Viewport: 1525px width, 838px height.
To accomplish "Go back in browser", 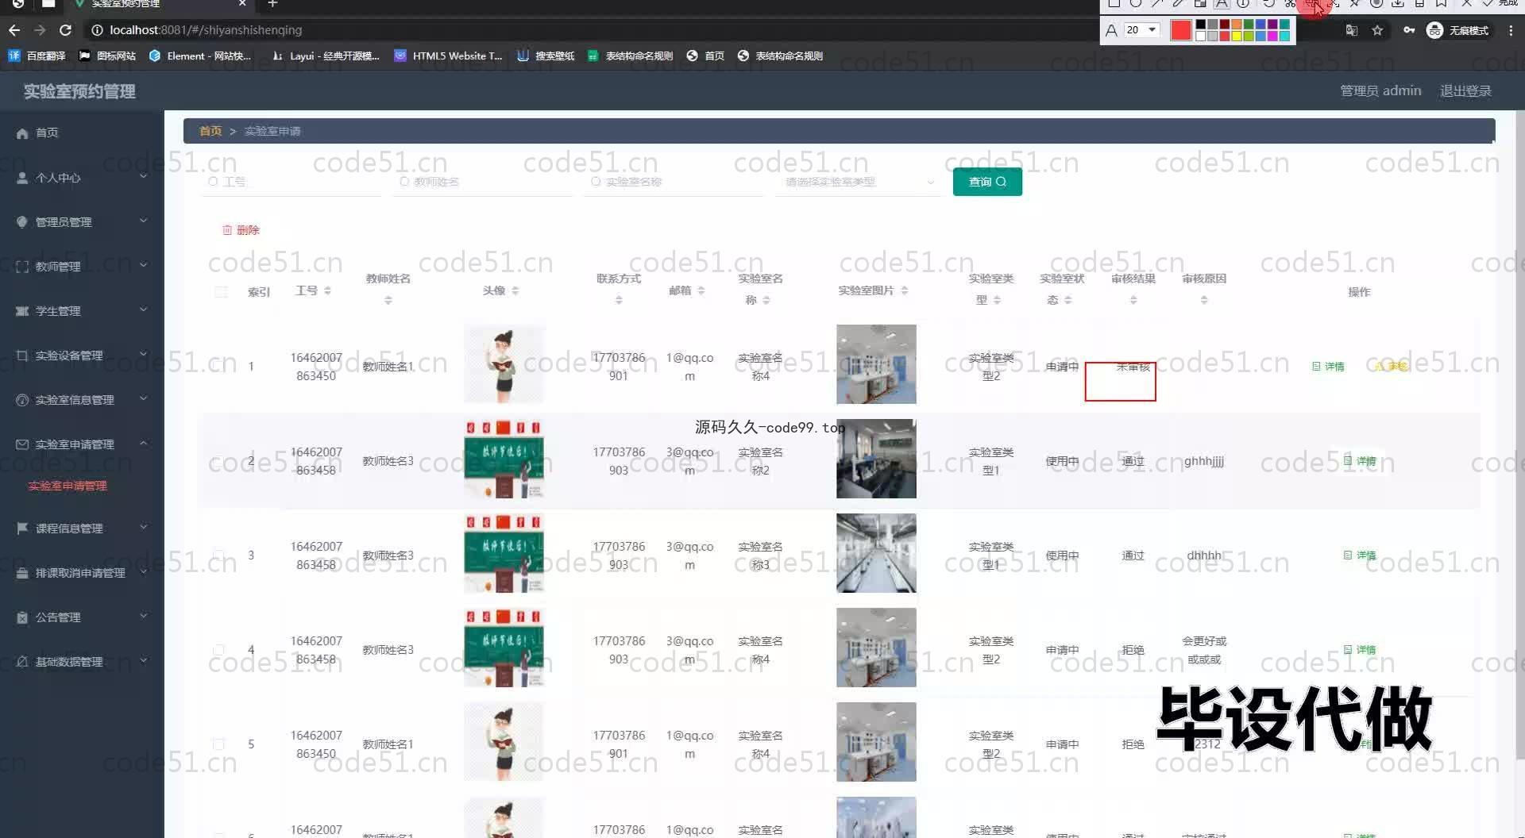I will (x=14, y=30).
